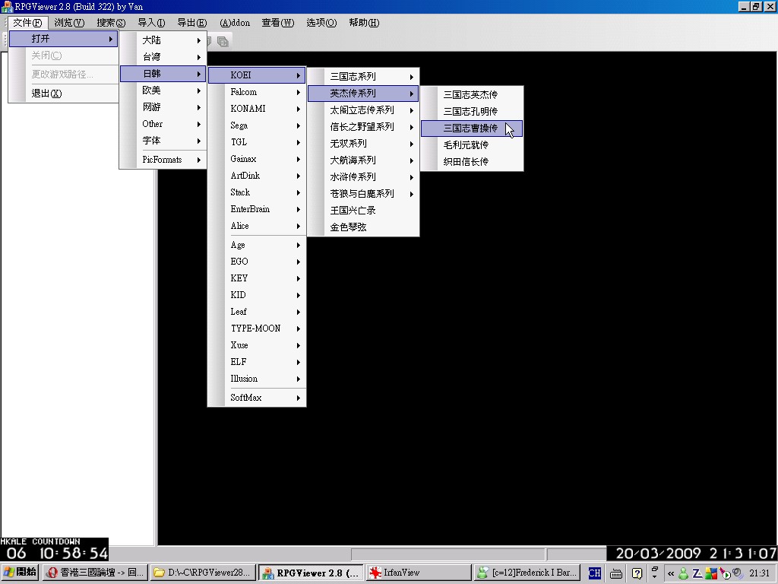Open the Stack submenu
The width and height of the screenshot is (778, 584).
(x=257, y=192)
